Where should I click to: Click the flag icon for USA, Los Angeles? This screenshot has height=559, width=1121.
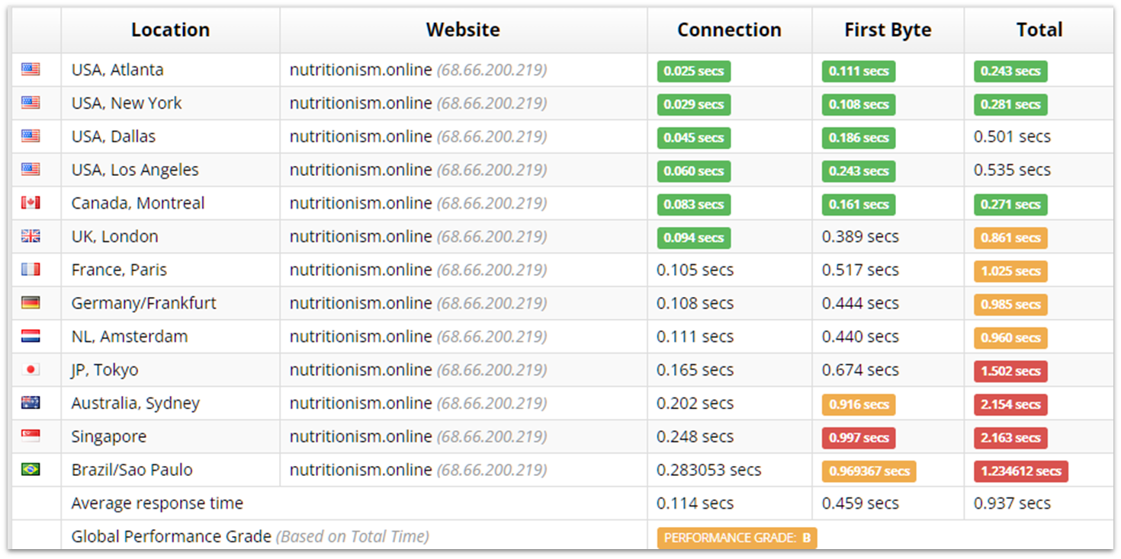coord(31,169)
